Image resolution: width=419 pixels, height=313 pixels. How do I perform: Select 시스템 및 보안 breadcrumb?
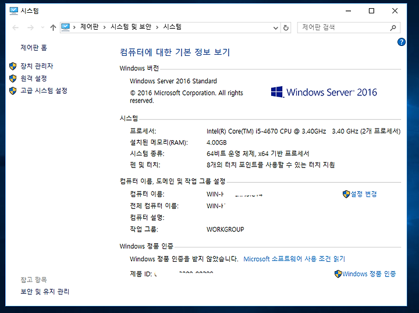coord(131,27)
